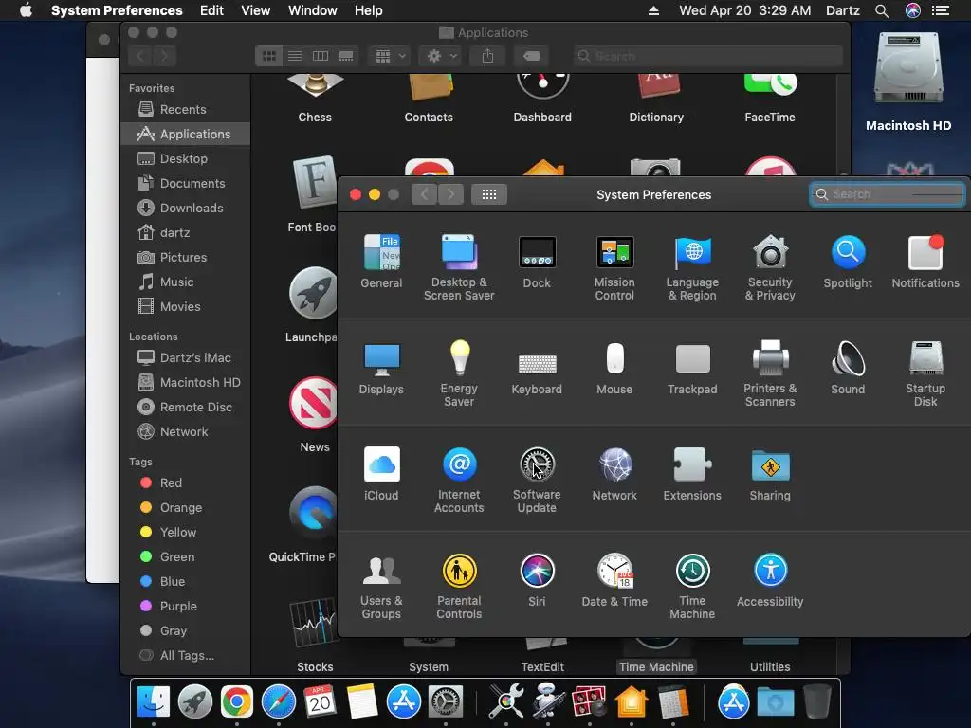This screenshot has height=728, width=971.
Task: Open iCloud preferences pane
Action: (x=381, y=474)
